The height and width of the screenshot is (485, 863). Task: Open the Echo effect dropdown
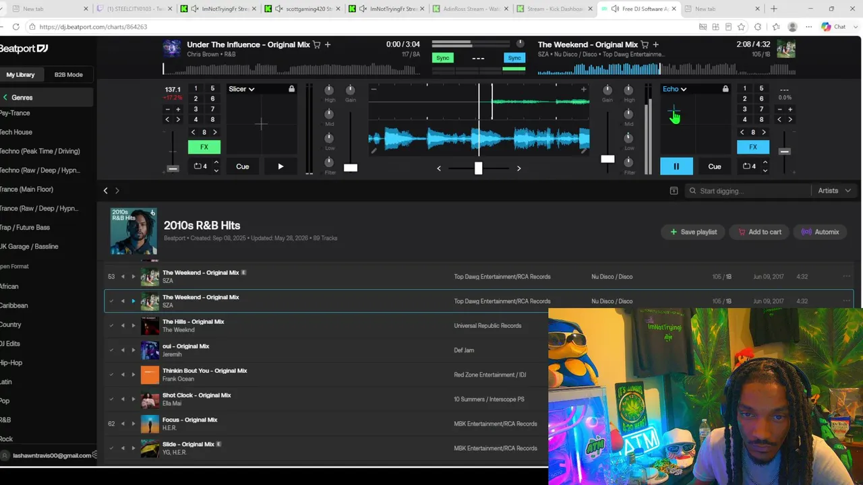[674, 89]
